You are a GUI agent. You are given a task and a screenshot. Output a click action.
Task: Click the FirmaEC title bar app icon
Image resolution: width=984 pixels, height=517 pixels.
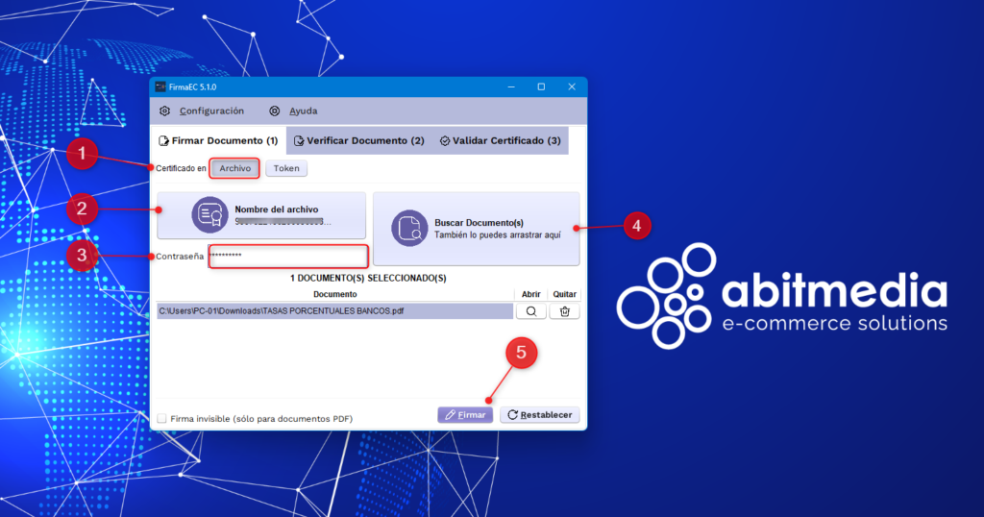(160, 86)
